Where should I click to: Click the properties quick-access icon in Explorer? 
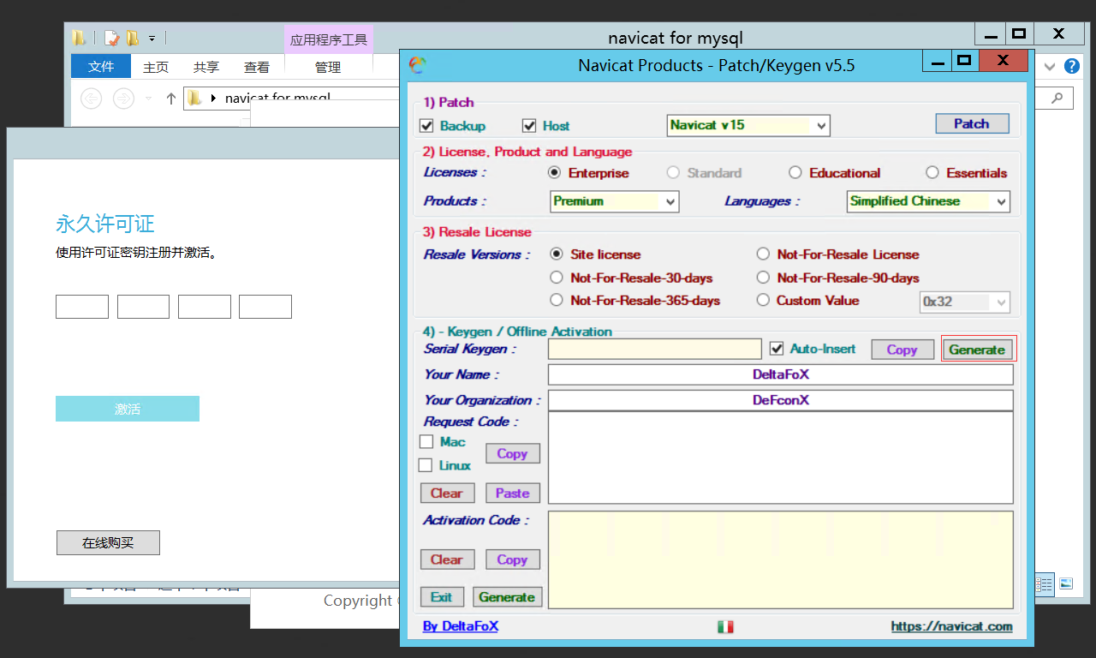[x=111, y=38]
